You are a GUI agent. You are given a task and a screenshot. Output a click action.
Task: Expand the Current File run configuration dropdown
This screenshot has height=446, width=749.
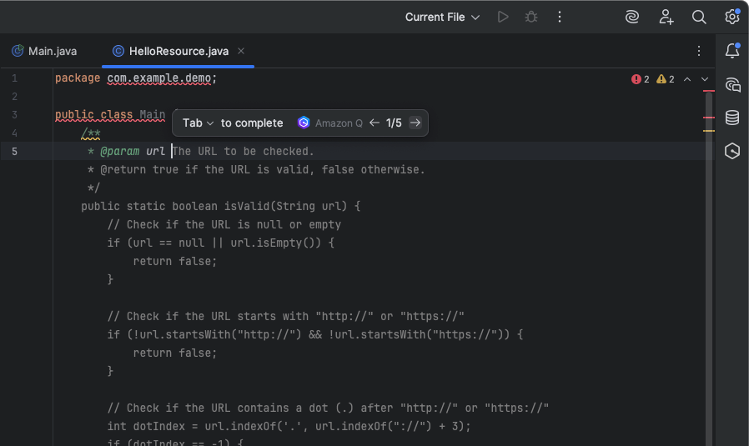click(443, 17)
